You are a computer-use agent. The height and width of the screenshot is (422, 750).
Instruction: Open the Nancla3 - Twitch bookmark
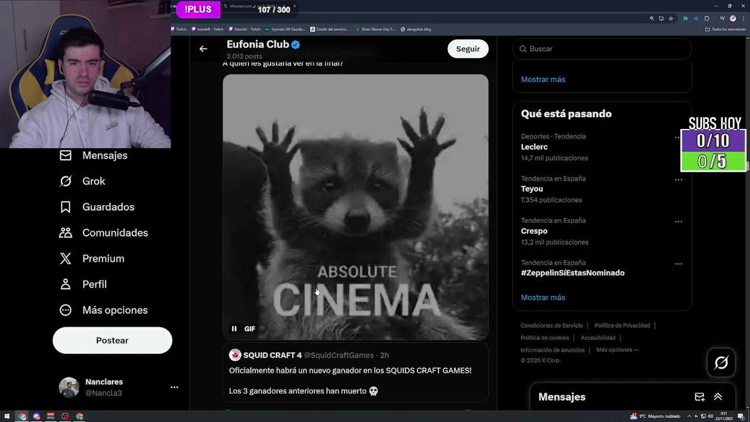tap(244, 29)
